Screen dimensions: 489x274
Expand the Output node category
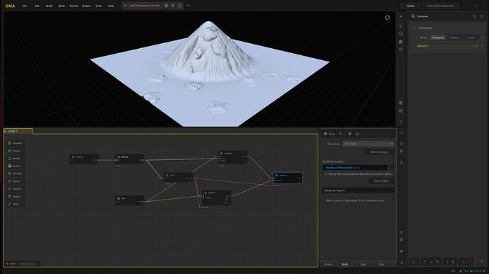coord(14,196)
